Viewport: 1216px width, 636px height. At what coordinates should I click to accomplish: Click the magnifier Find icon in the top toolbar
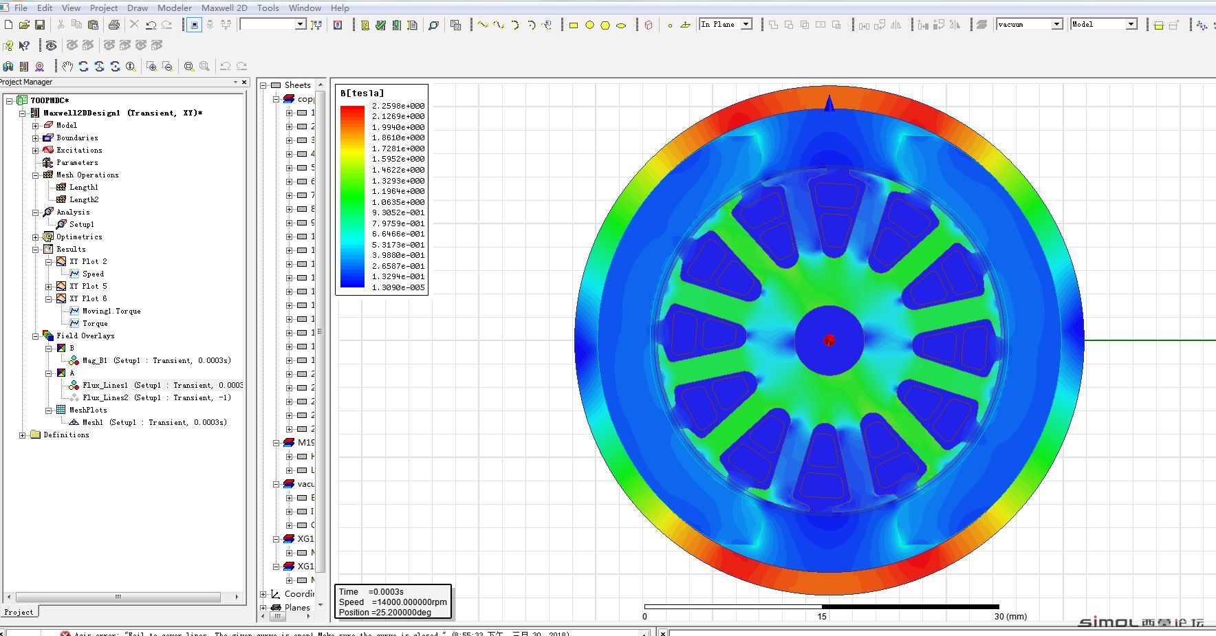coord(433,25)
